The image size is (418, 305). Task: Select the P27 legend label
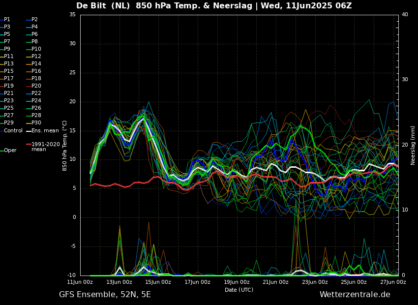[8, 115]
